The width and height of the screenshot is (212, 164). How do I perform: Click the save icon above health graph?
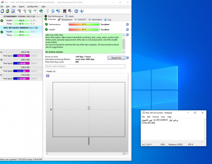tap(48, 75)
